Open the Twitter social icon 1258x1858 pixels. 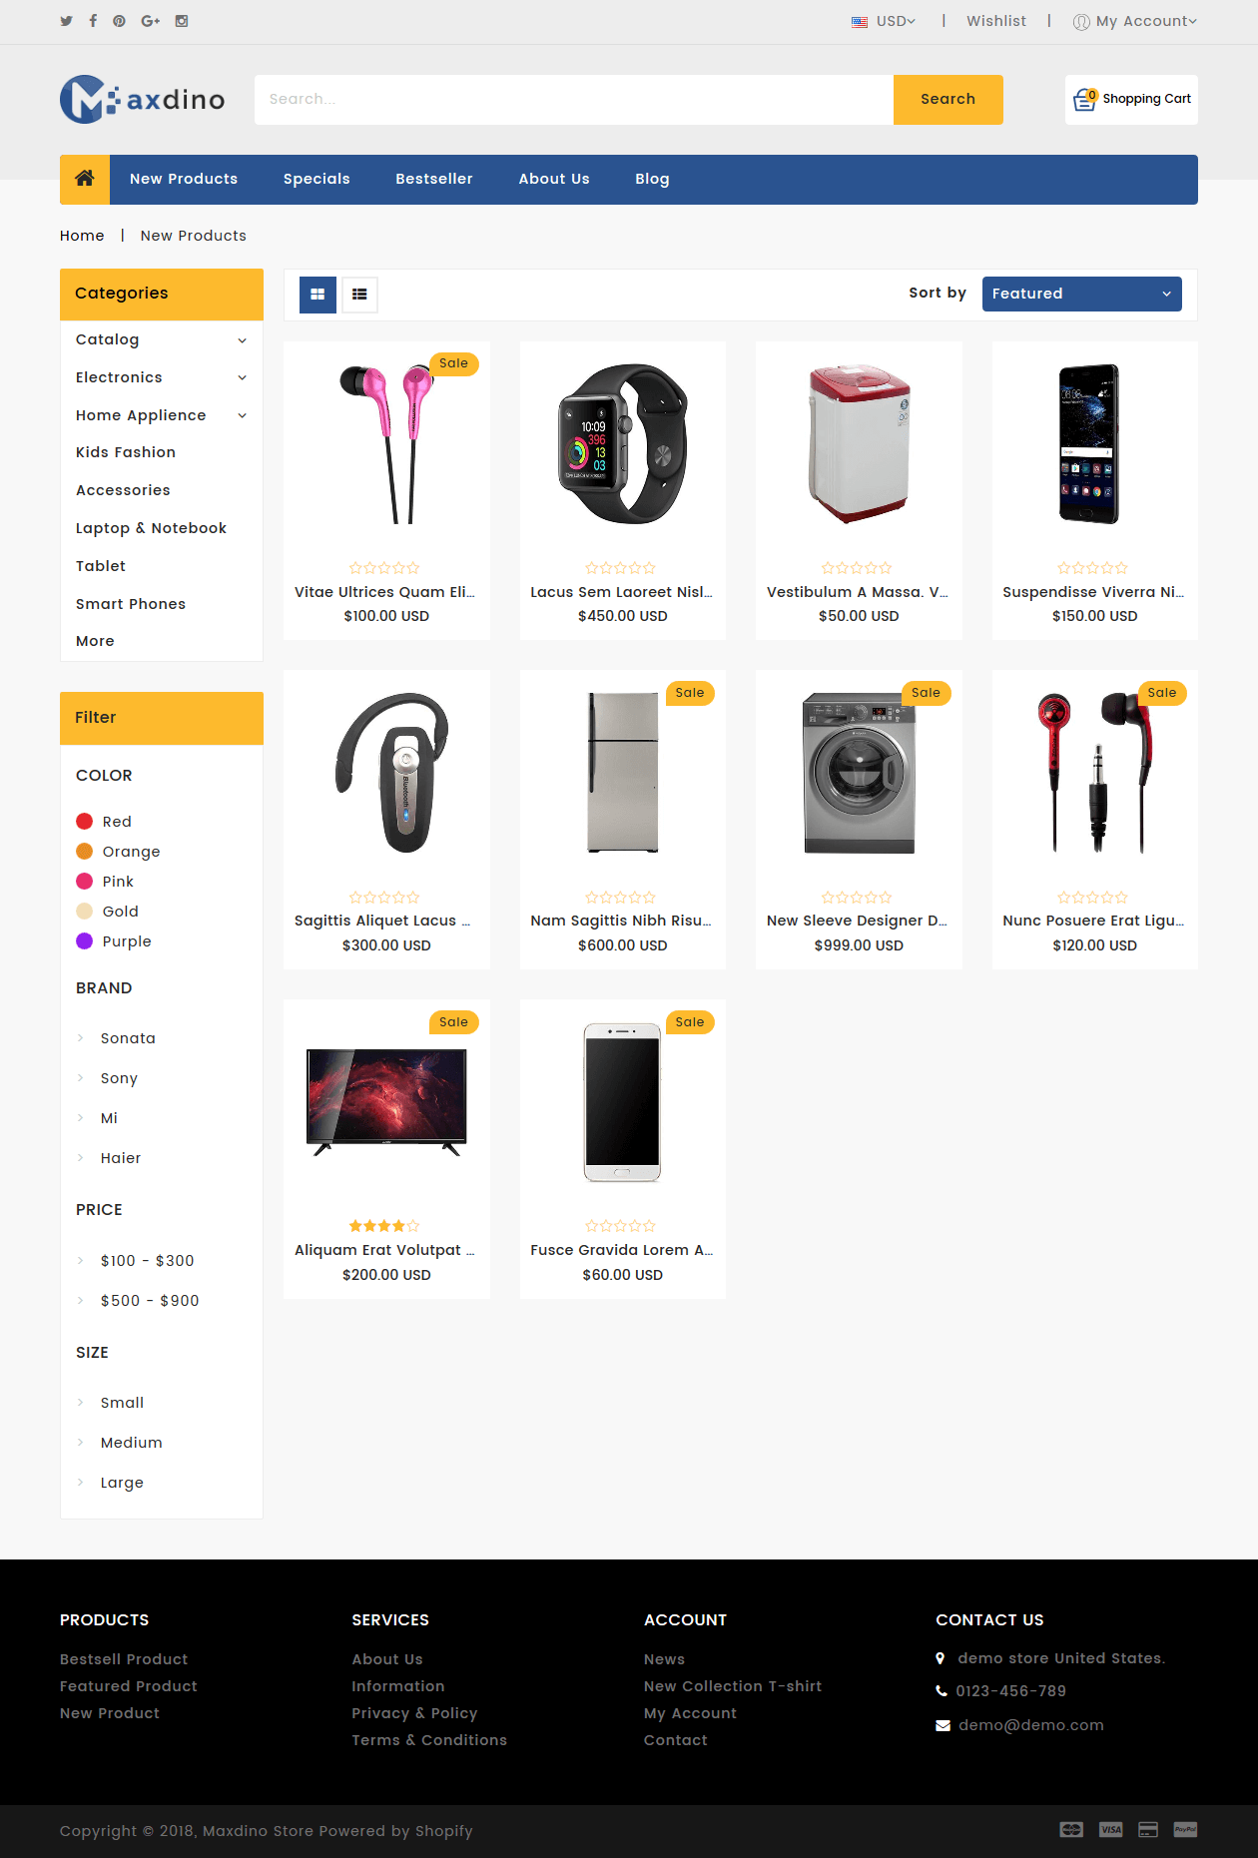click(67, 21)
